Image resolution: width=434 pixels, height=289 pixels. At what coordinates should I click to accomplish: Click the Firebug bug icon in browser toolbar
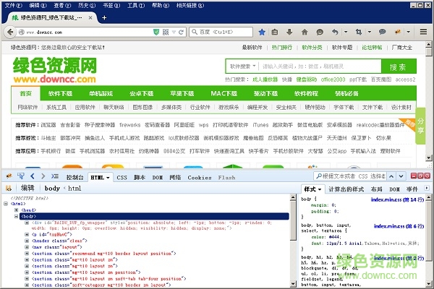[x=398, y=32]
